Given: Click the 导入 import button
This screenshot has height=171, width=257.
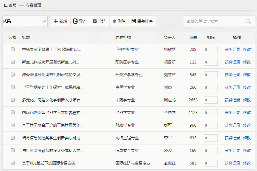Looking at the screenshot, I should tap(80, 21).
